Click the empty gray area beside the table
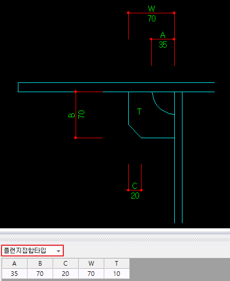The width and height of the screenshot is (230, 281). 179,268
